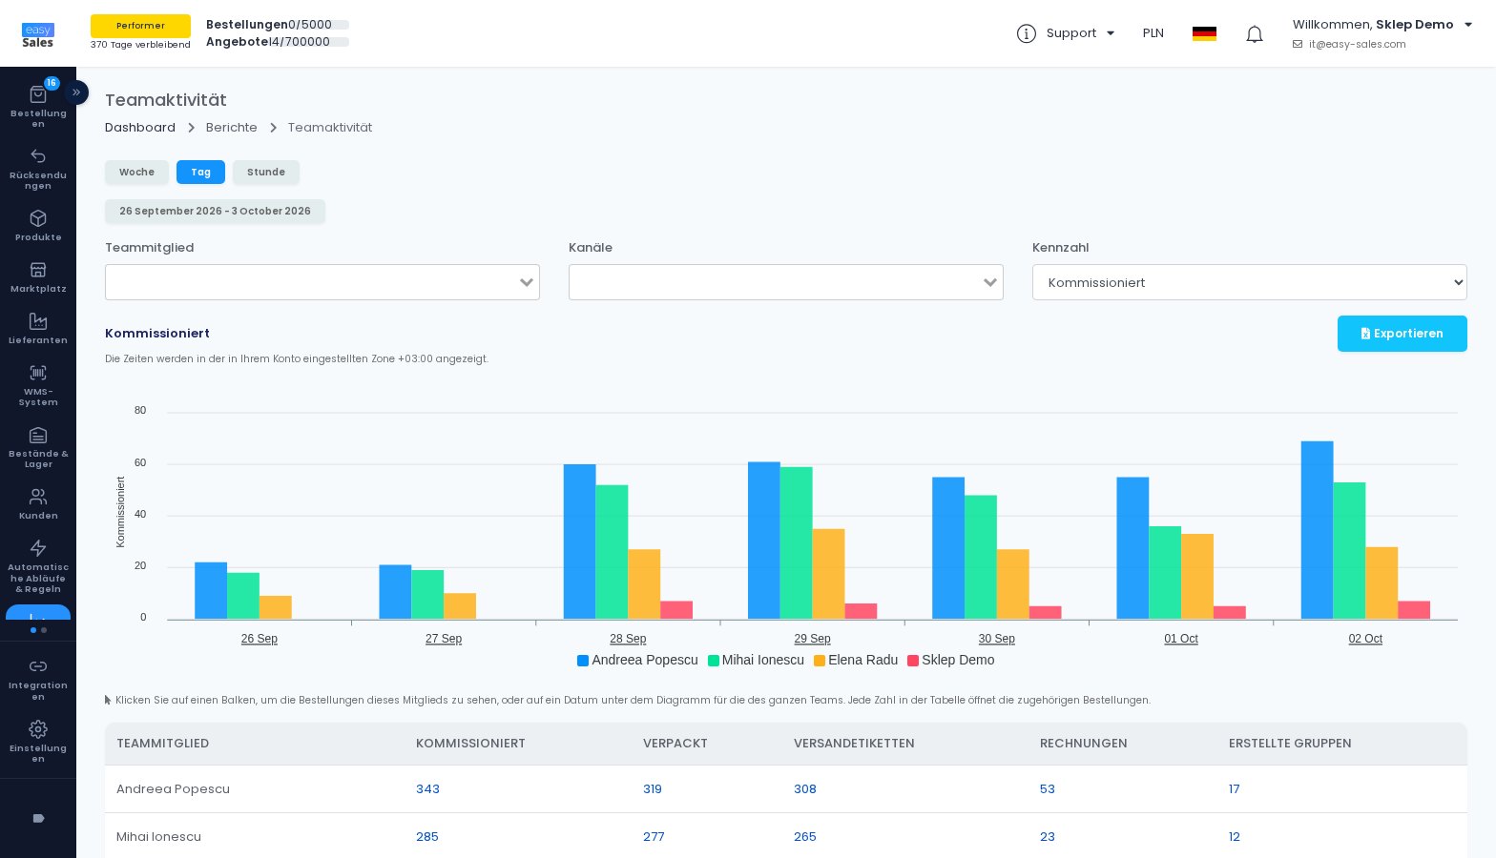Viewport: 1496px width, 858px height.
Task: Toggle Sklep Demo series in legend
Action: pyautogui.click(x=951, y=660)
